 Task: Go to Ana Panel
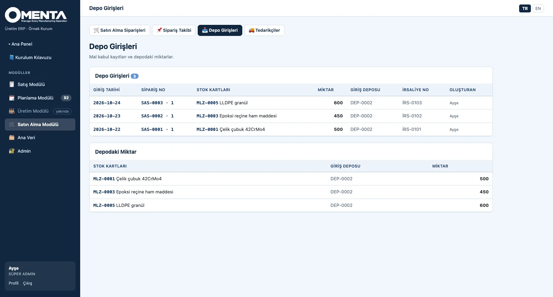(40, 44)
